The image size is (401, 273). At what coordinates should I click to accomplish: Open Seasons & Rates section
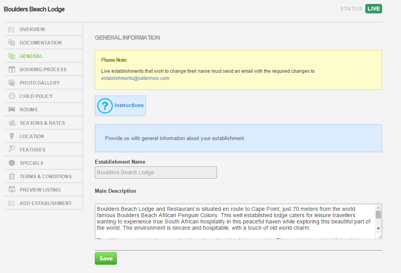(x=43, y=123)
